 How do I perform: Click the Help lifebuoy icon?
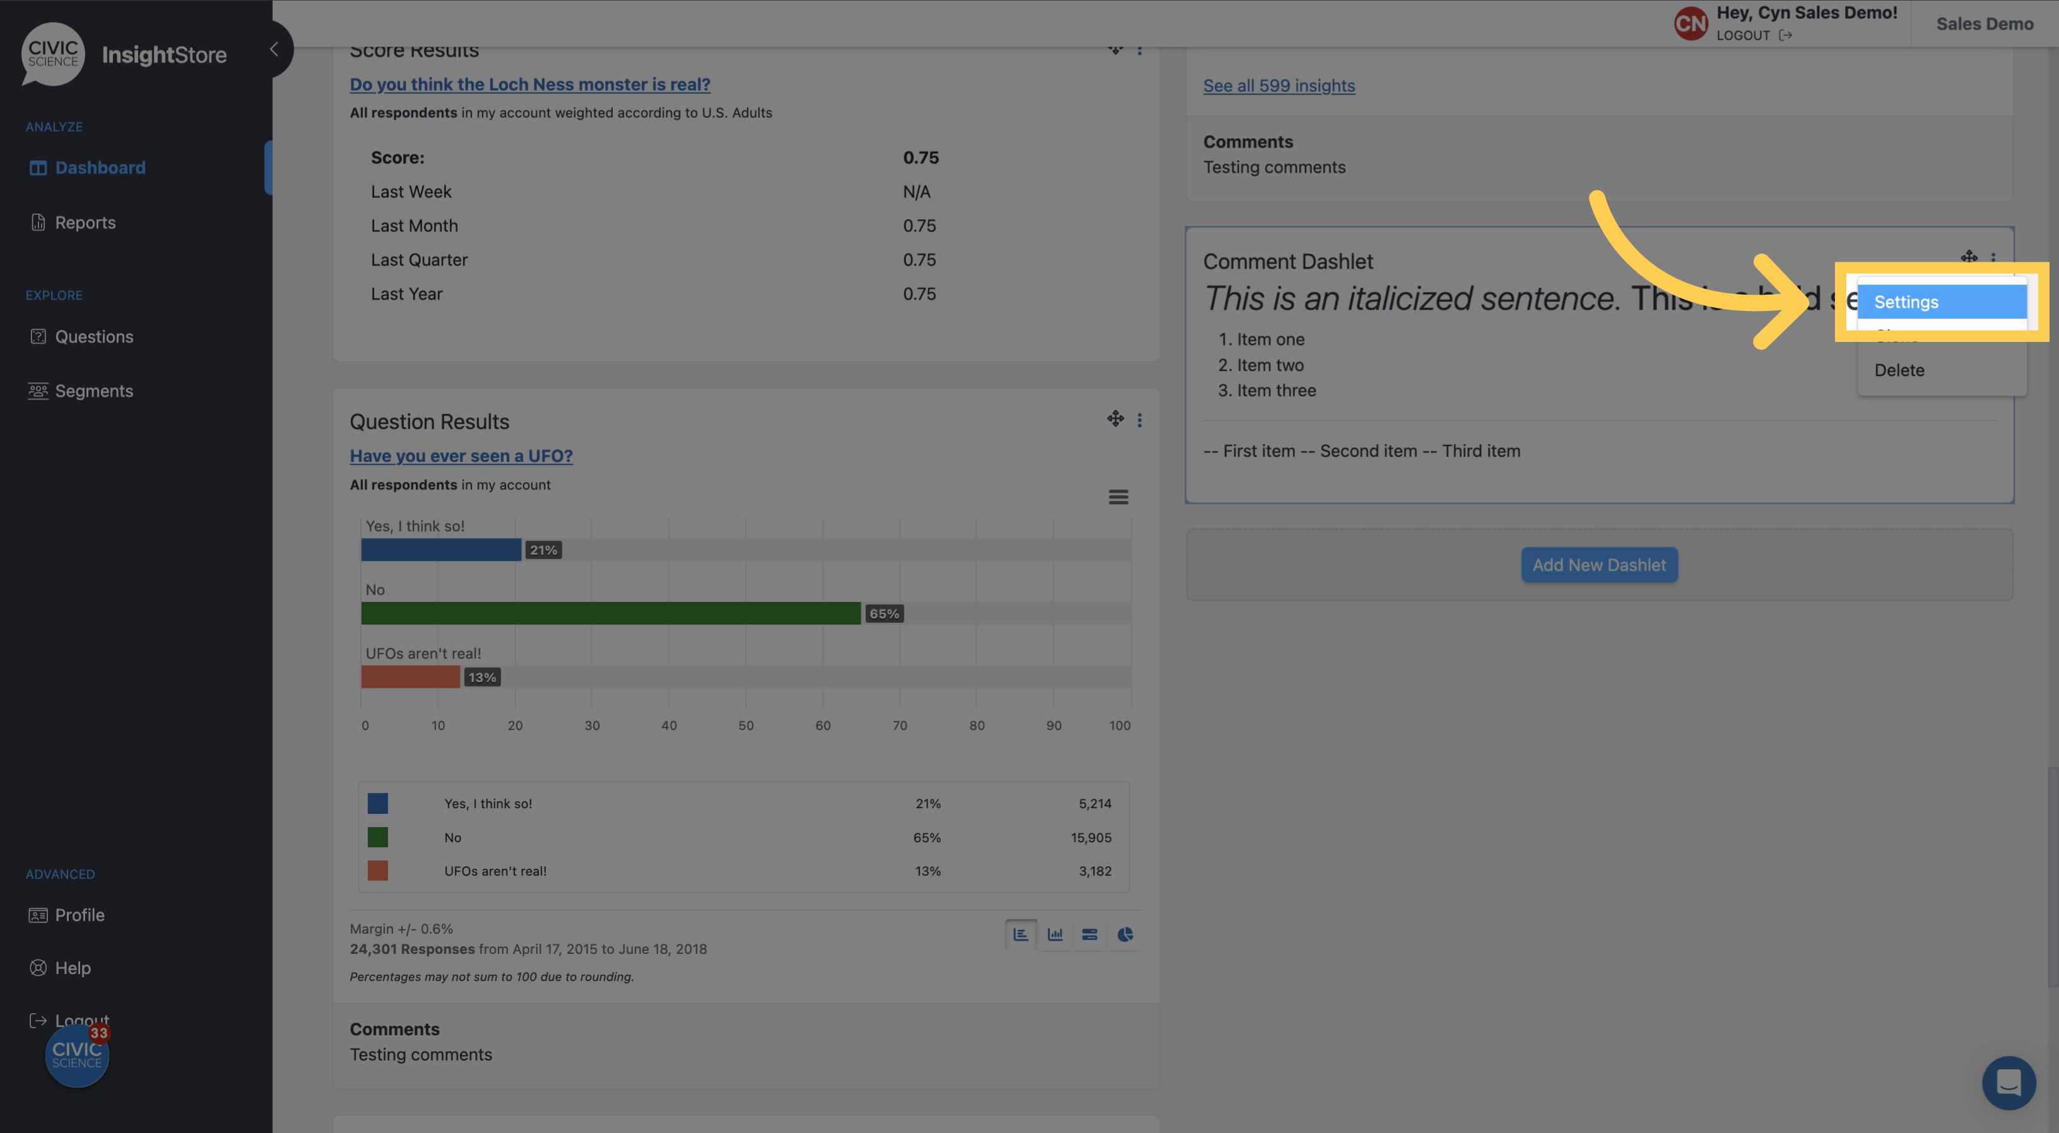pyautogui.click(x=38, y=968)
